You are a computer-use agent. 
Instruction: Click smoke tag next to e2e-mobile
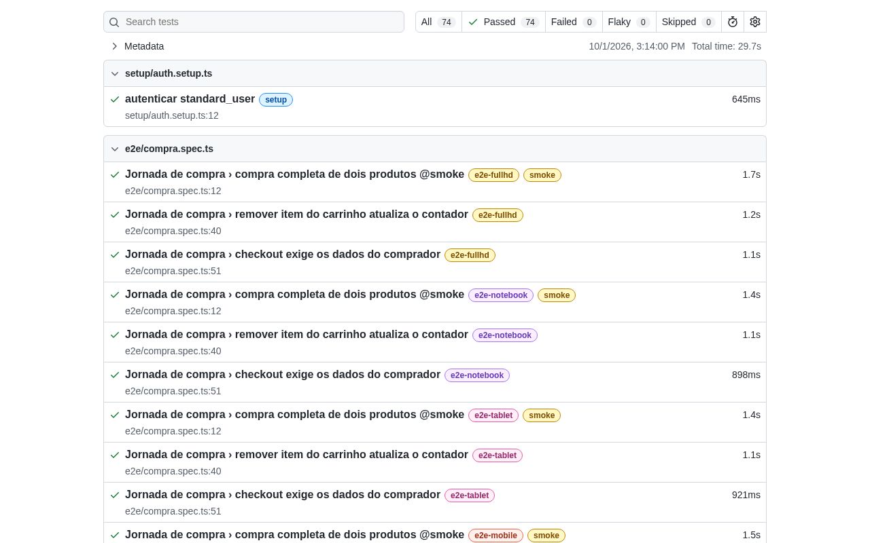(x=546, y=536)
